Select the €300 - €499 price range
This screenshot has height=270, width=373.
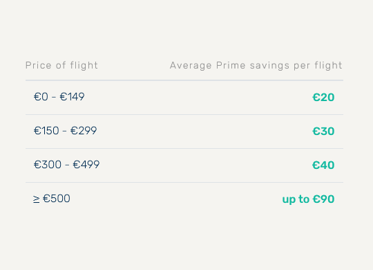pos(66,165)
